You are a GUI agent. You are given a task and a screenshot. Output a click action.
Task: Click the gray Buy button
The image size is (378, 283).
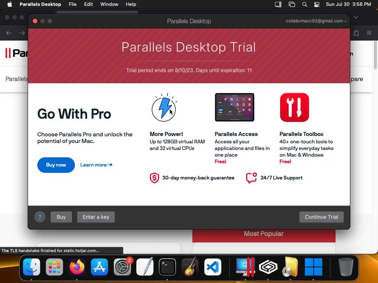click(x=61, y=217)
